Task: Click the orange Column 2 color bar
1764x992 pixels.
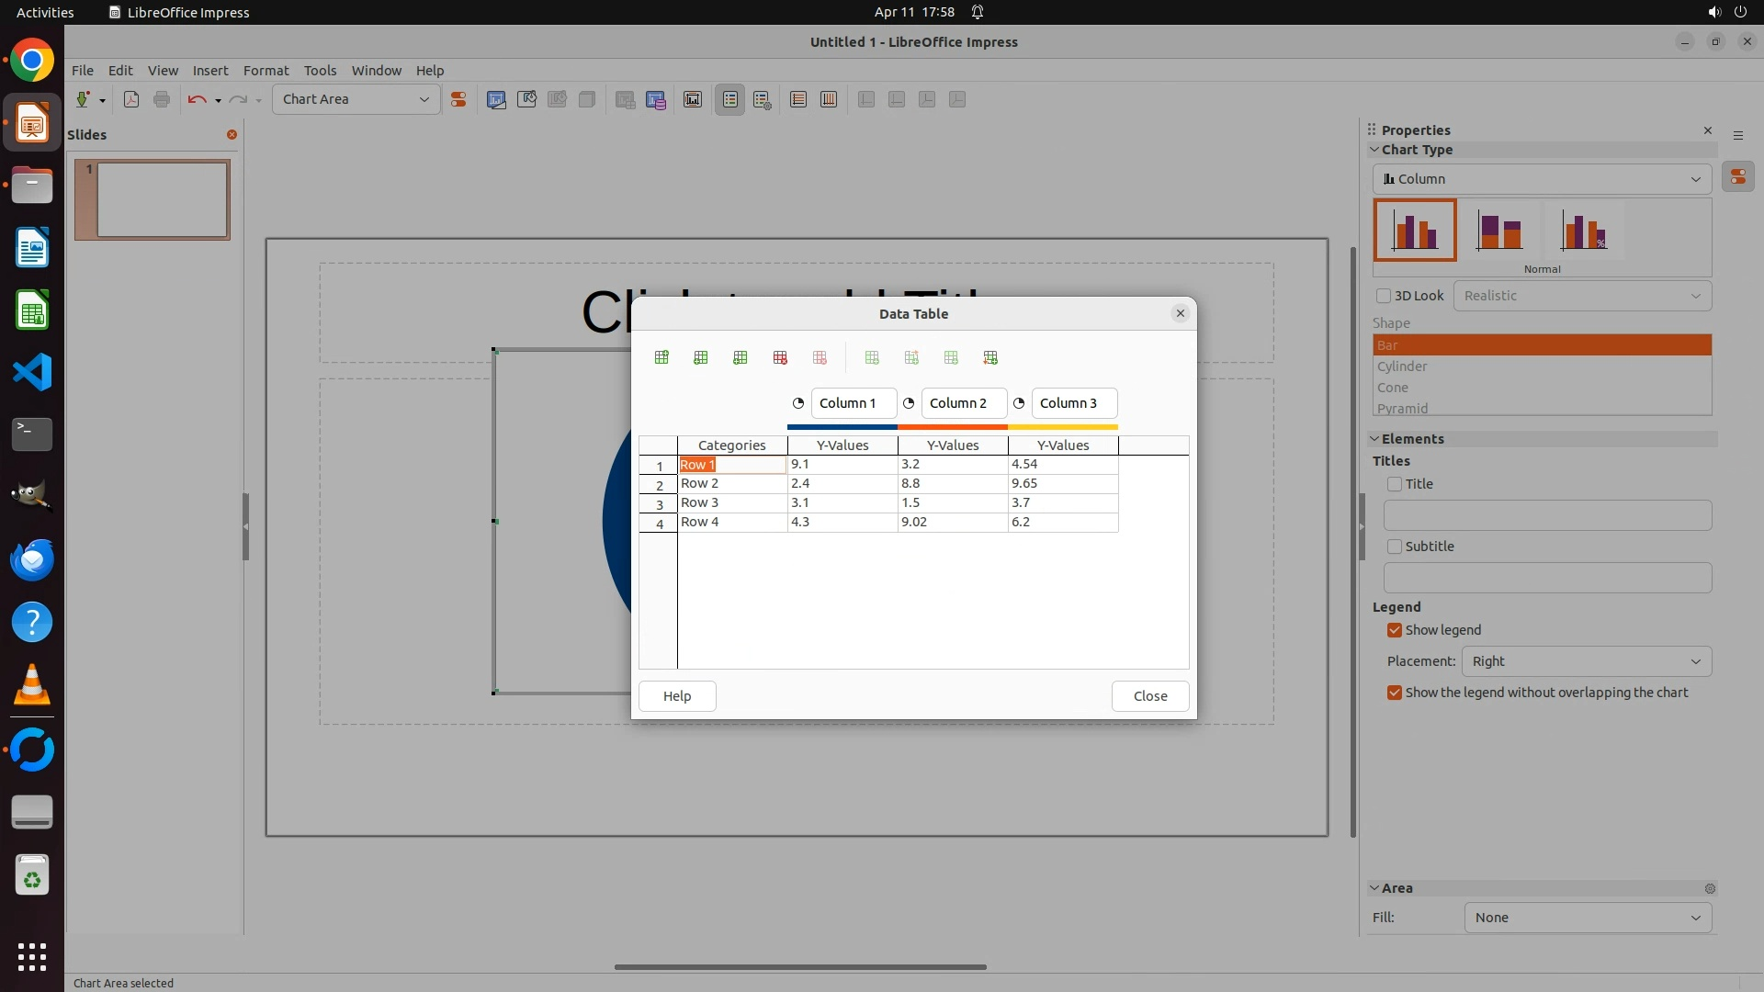Action: [953, 427]
